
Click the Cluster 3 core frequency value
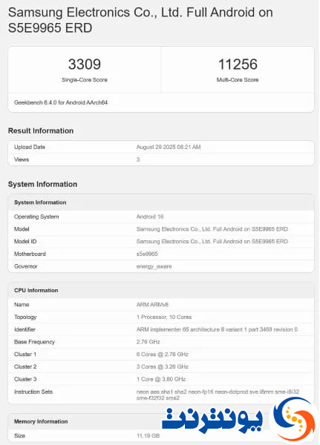tap(161, 379)
